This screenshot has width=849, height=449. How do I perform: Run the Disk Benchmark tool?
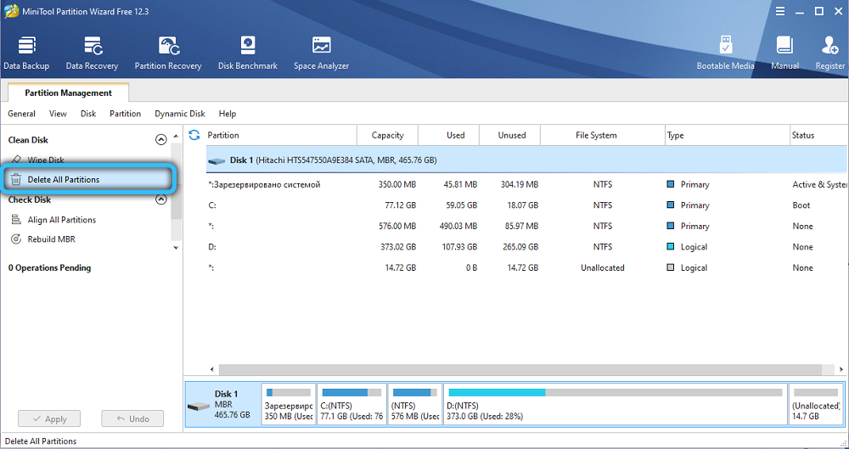point(247,53)
